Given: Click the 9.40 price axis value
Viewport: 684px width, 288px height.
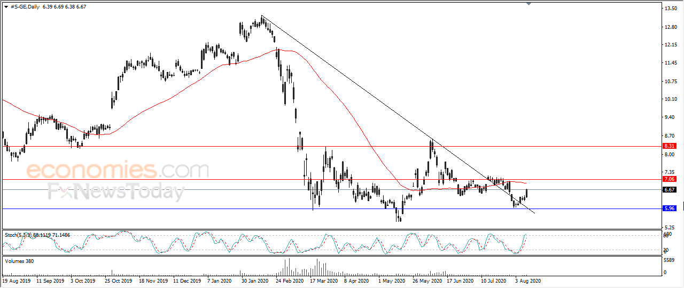Looking at the screenshot, I should coord(671,117).
